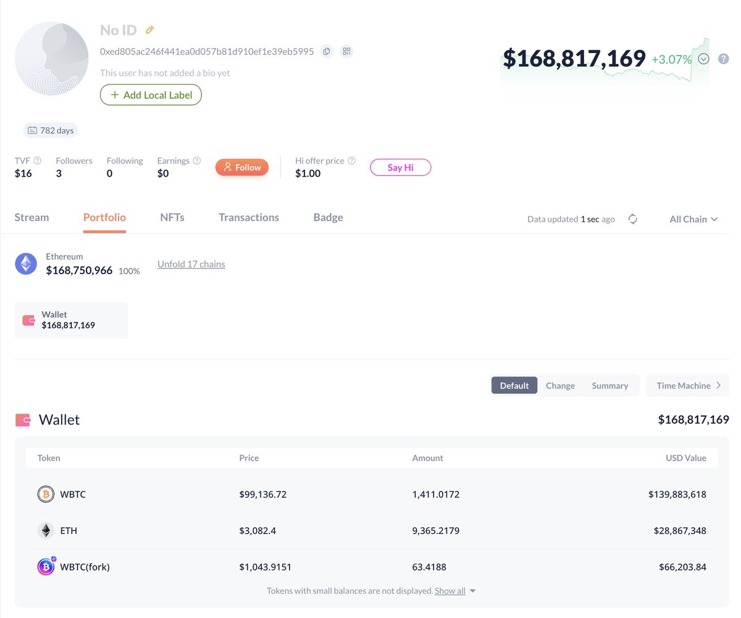Switch the view to Change mode

(x=560, y=385)
